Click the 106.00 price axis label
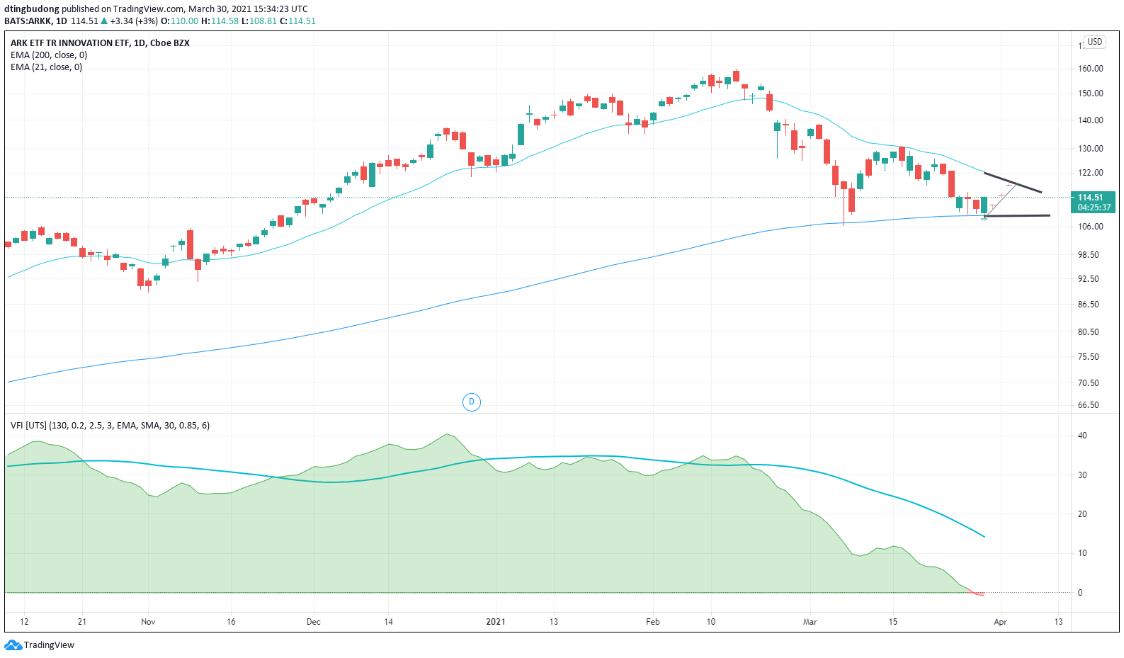This screenshot has height=658, width=1124. [x=1091, y=227]
